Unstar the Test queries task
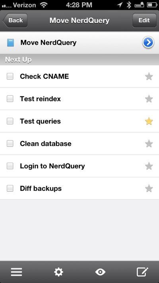This screenshot has width=159, height=283. [x=149, y=121]
